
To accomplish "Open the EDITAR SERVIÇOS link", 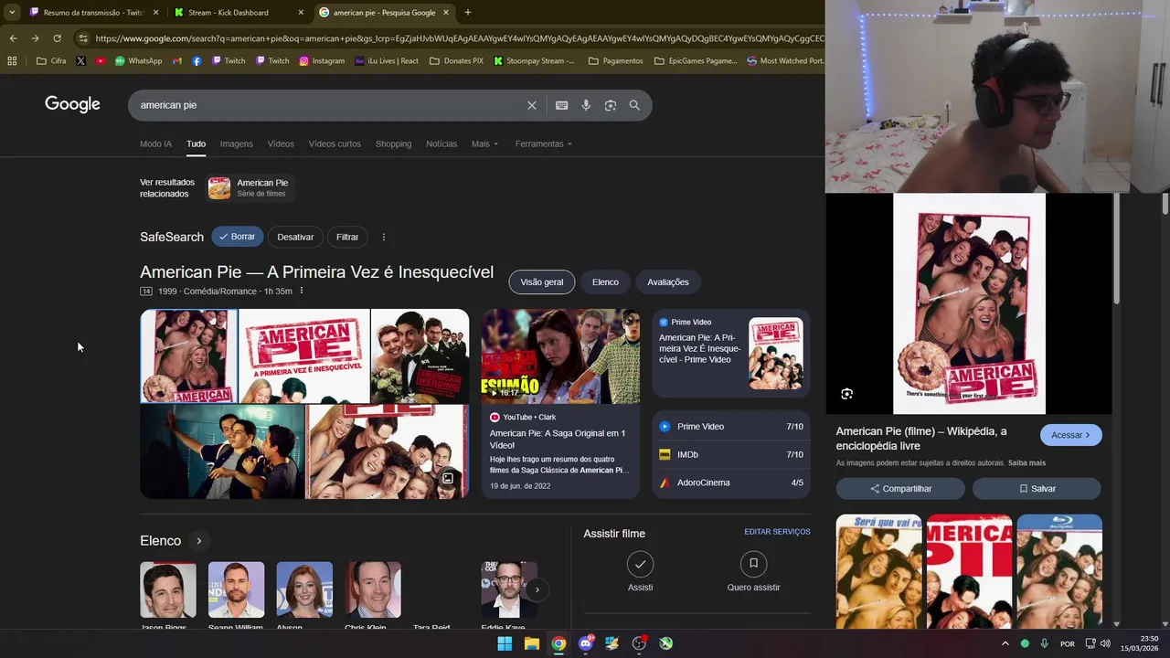I will click(777, 532).
